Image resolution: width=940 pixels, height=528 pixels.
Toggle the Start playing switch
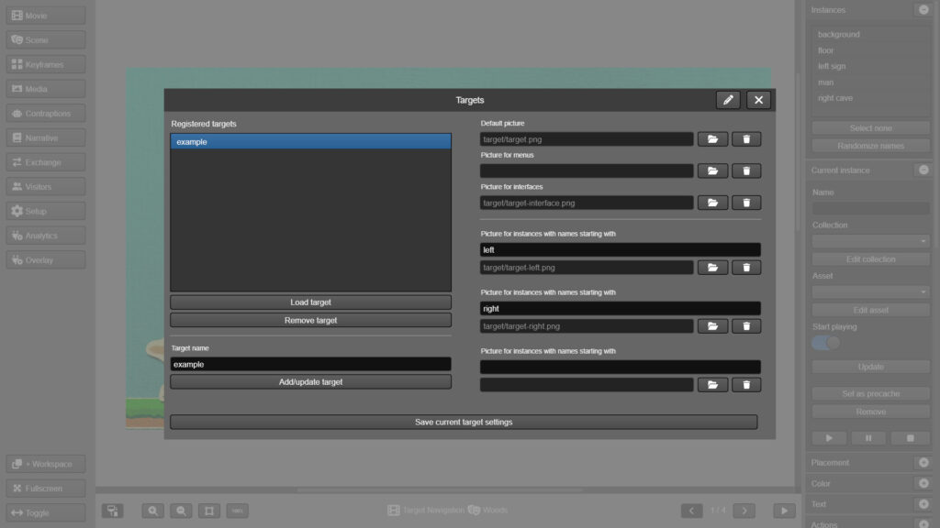point(825,343)
